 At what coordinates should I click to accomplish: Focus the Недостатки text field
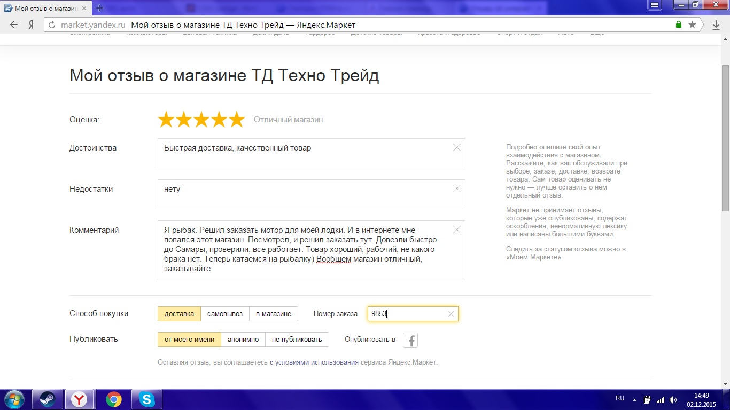click(311, 194)
